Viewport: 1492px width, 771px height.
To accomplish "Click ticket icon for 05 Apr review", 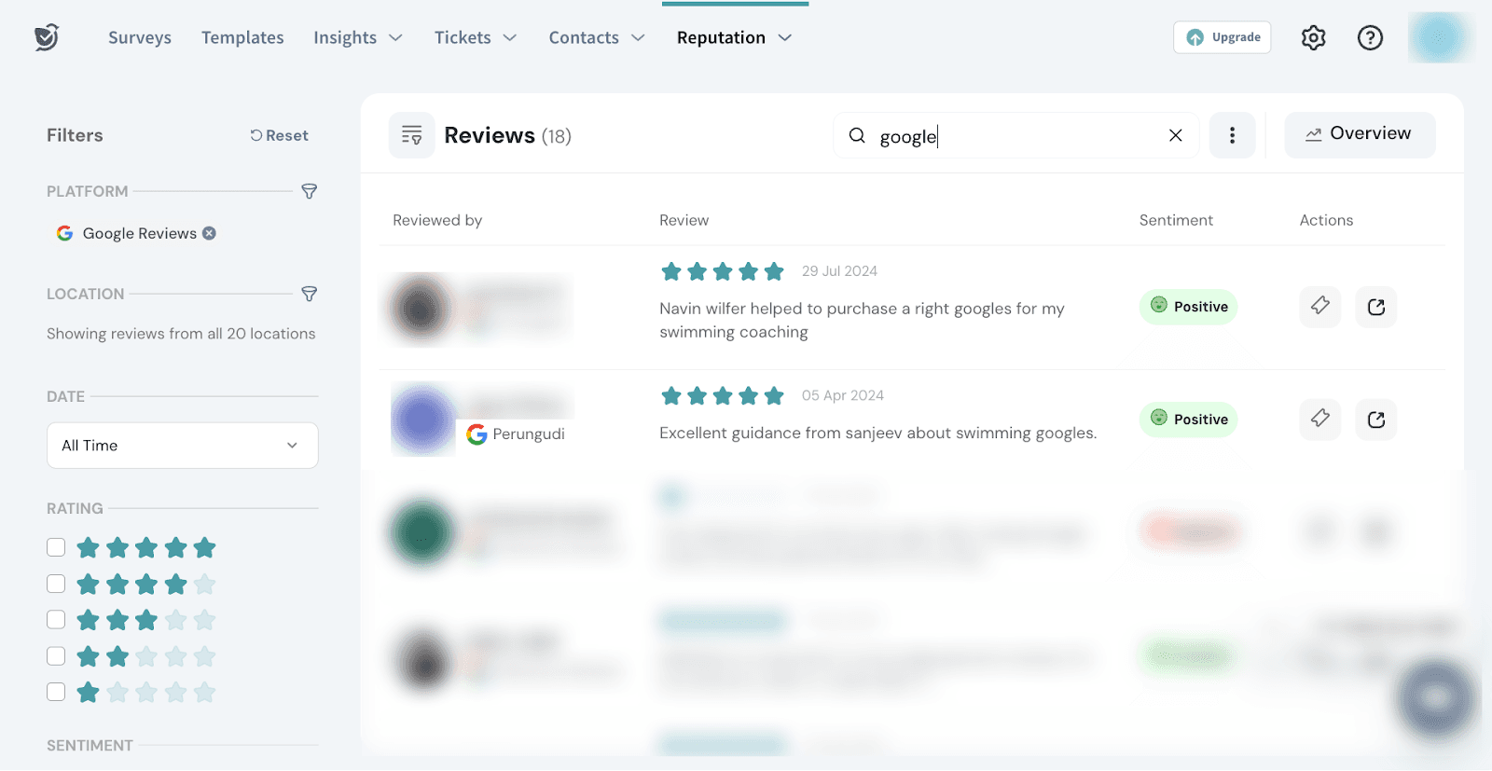I will tap(1320, 419).
